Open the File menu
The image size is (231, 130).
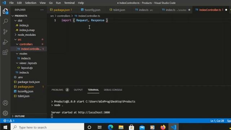(11, 3)
